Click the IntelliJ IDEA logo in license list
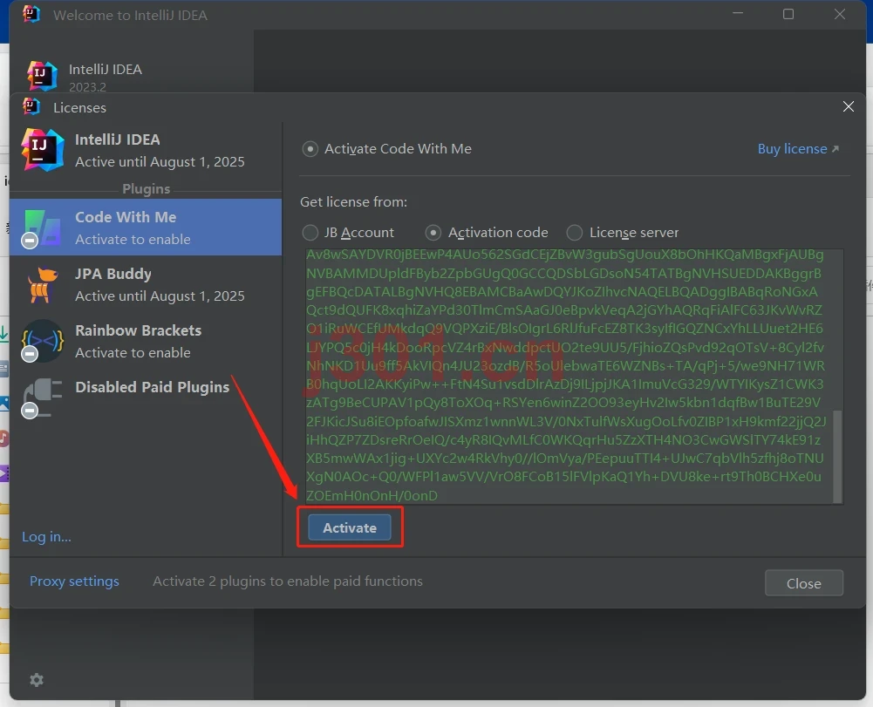 (43, 150)
